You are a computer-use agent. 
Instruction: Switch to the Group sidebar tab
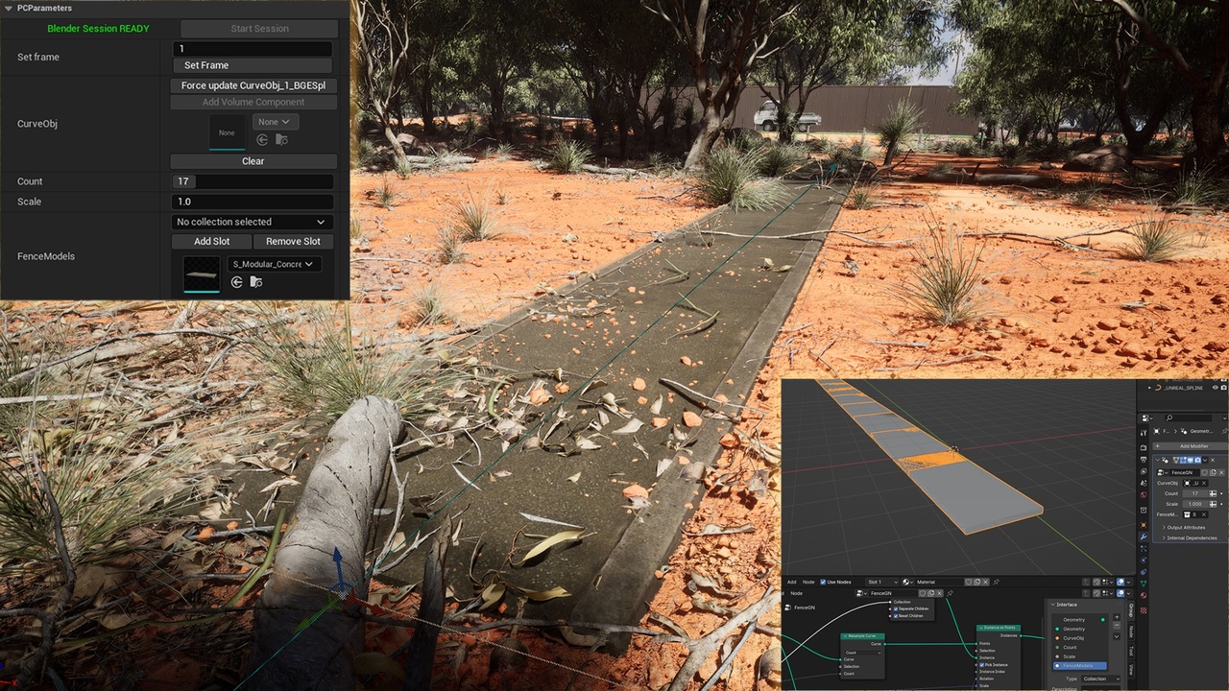[1131, 610]
